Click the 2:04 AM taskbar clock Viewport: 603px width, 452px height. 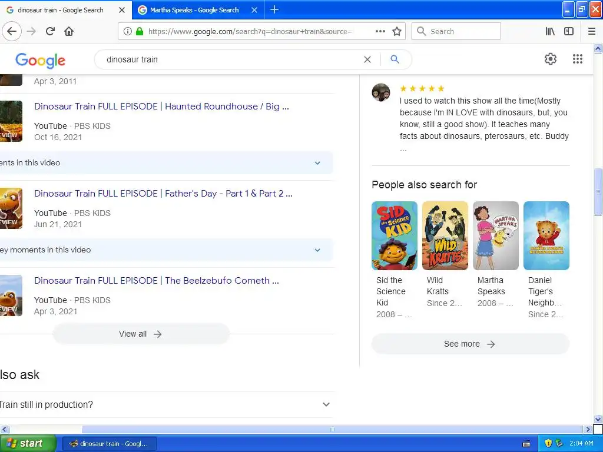click(x=581, y=443)
